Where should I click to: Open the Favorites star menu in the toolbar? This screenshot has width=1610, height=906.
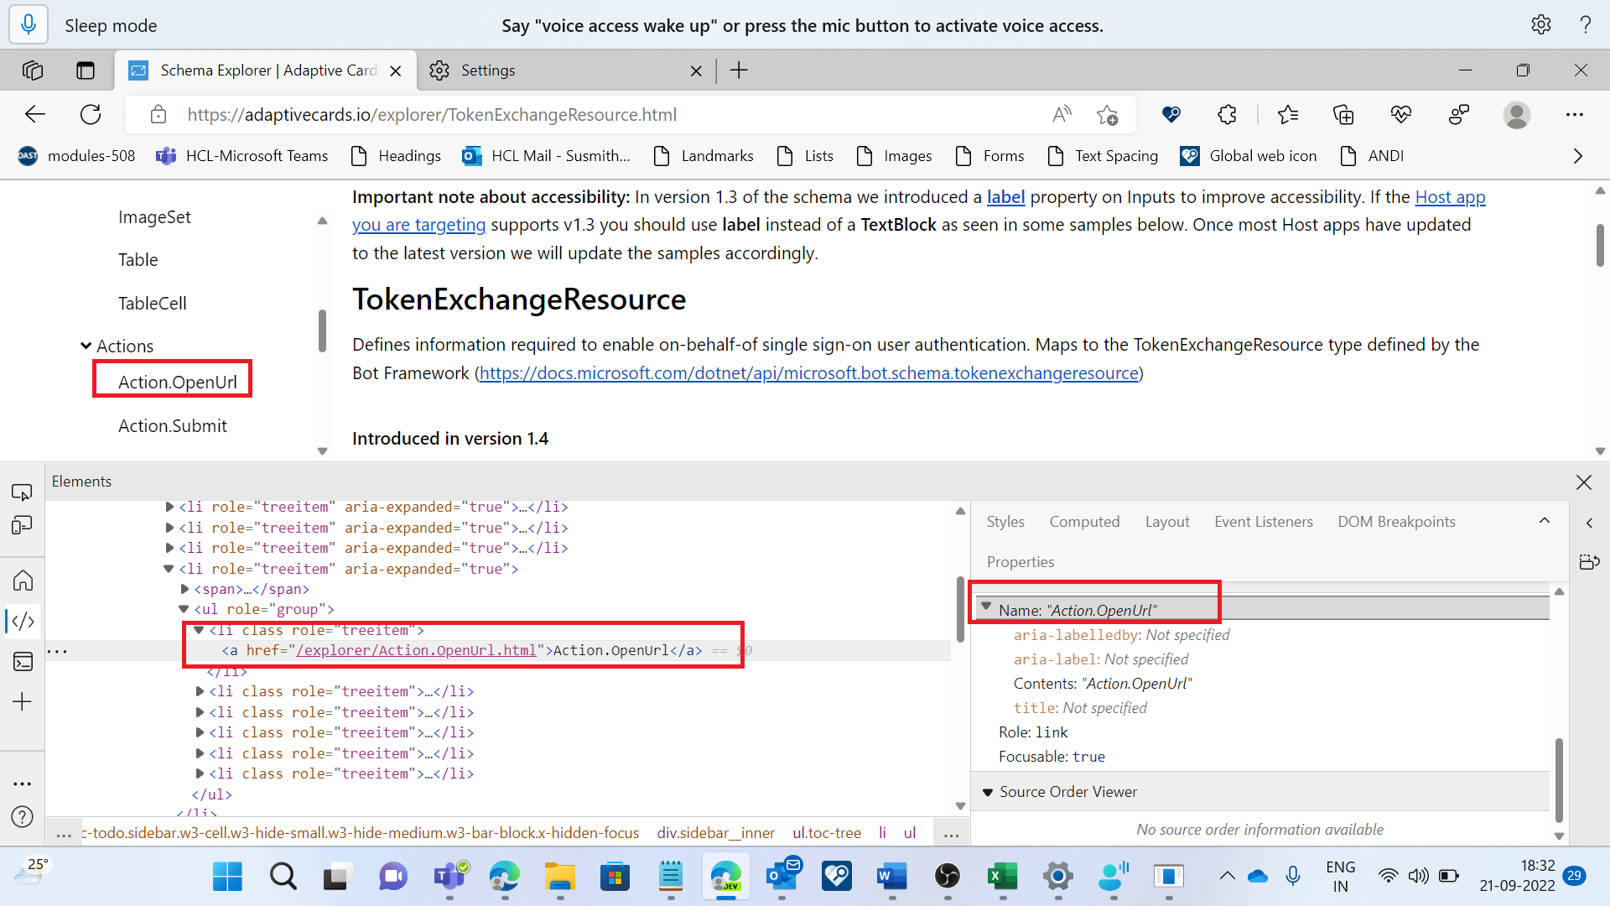click(x=1289, y=115)
